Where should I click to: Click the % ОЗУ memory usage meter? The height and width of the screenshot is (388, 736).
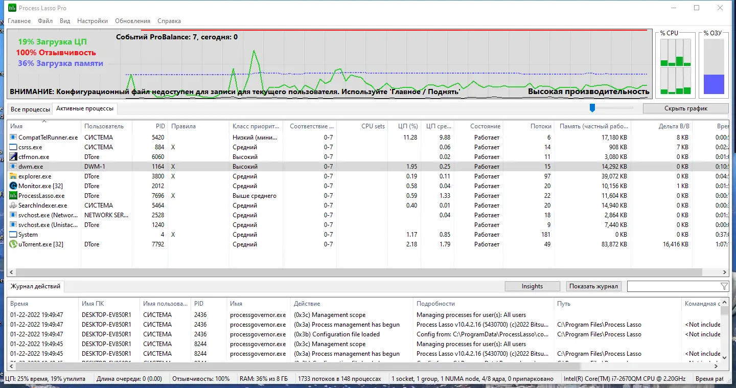click(x=714, y=66)
